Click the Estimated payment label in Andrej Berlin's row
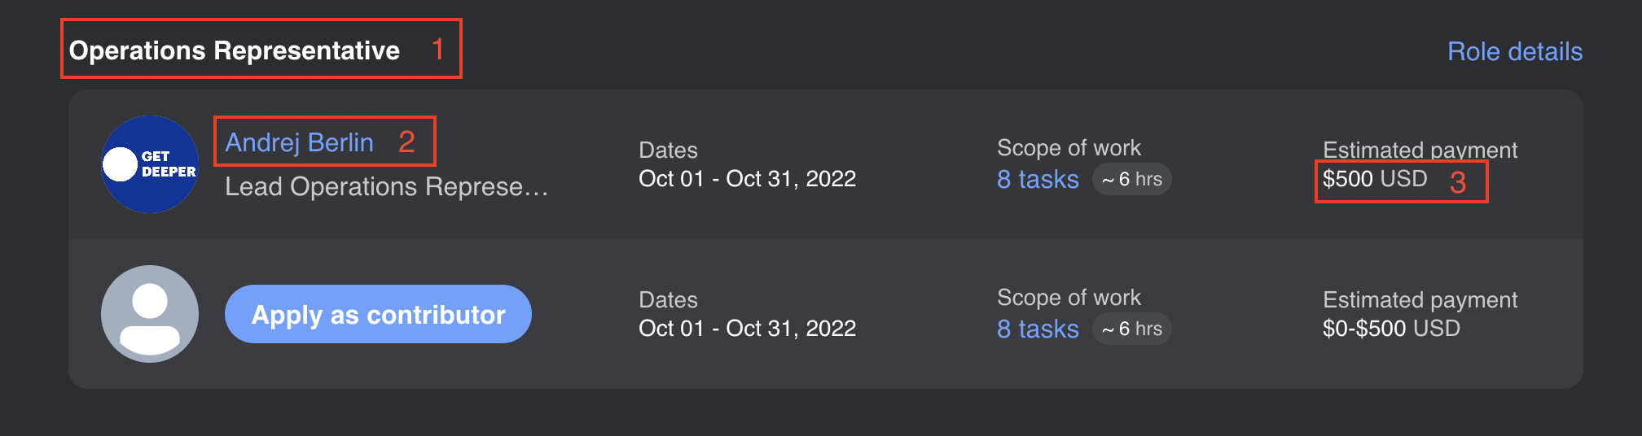1642x436 pixels. (1420, 150)
